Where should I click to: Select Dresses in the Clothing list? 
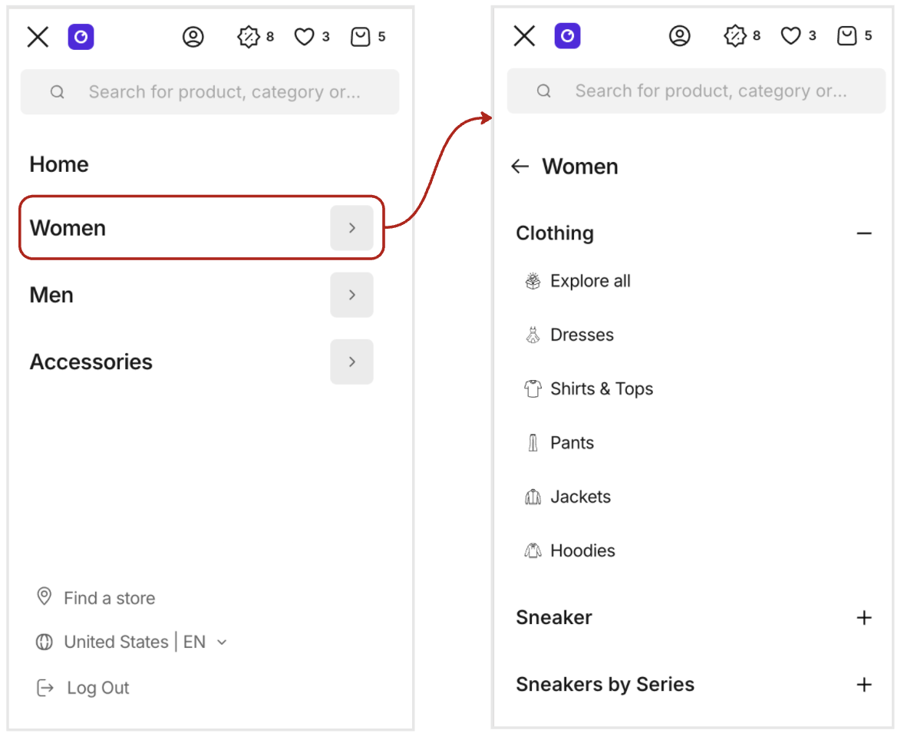[x=582, y=335]
